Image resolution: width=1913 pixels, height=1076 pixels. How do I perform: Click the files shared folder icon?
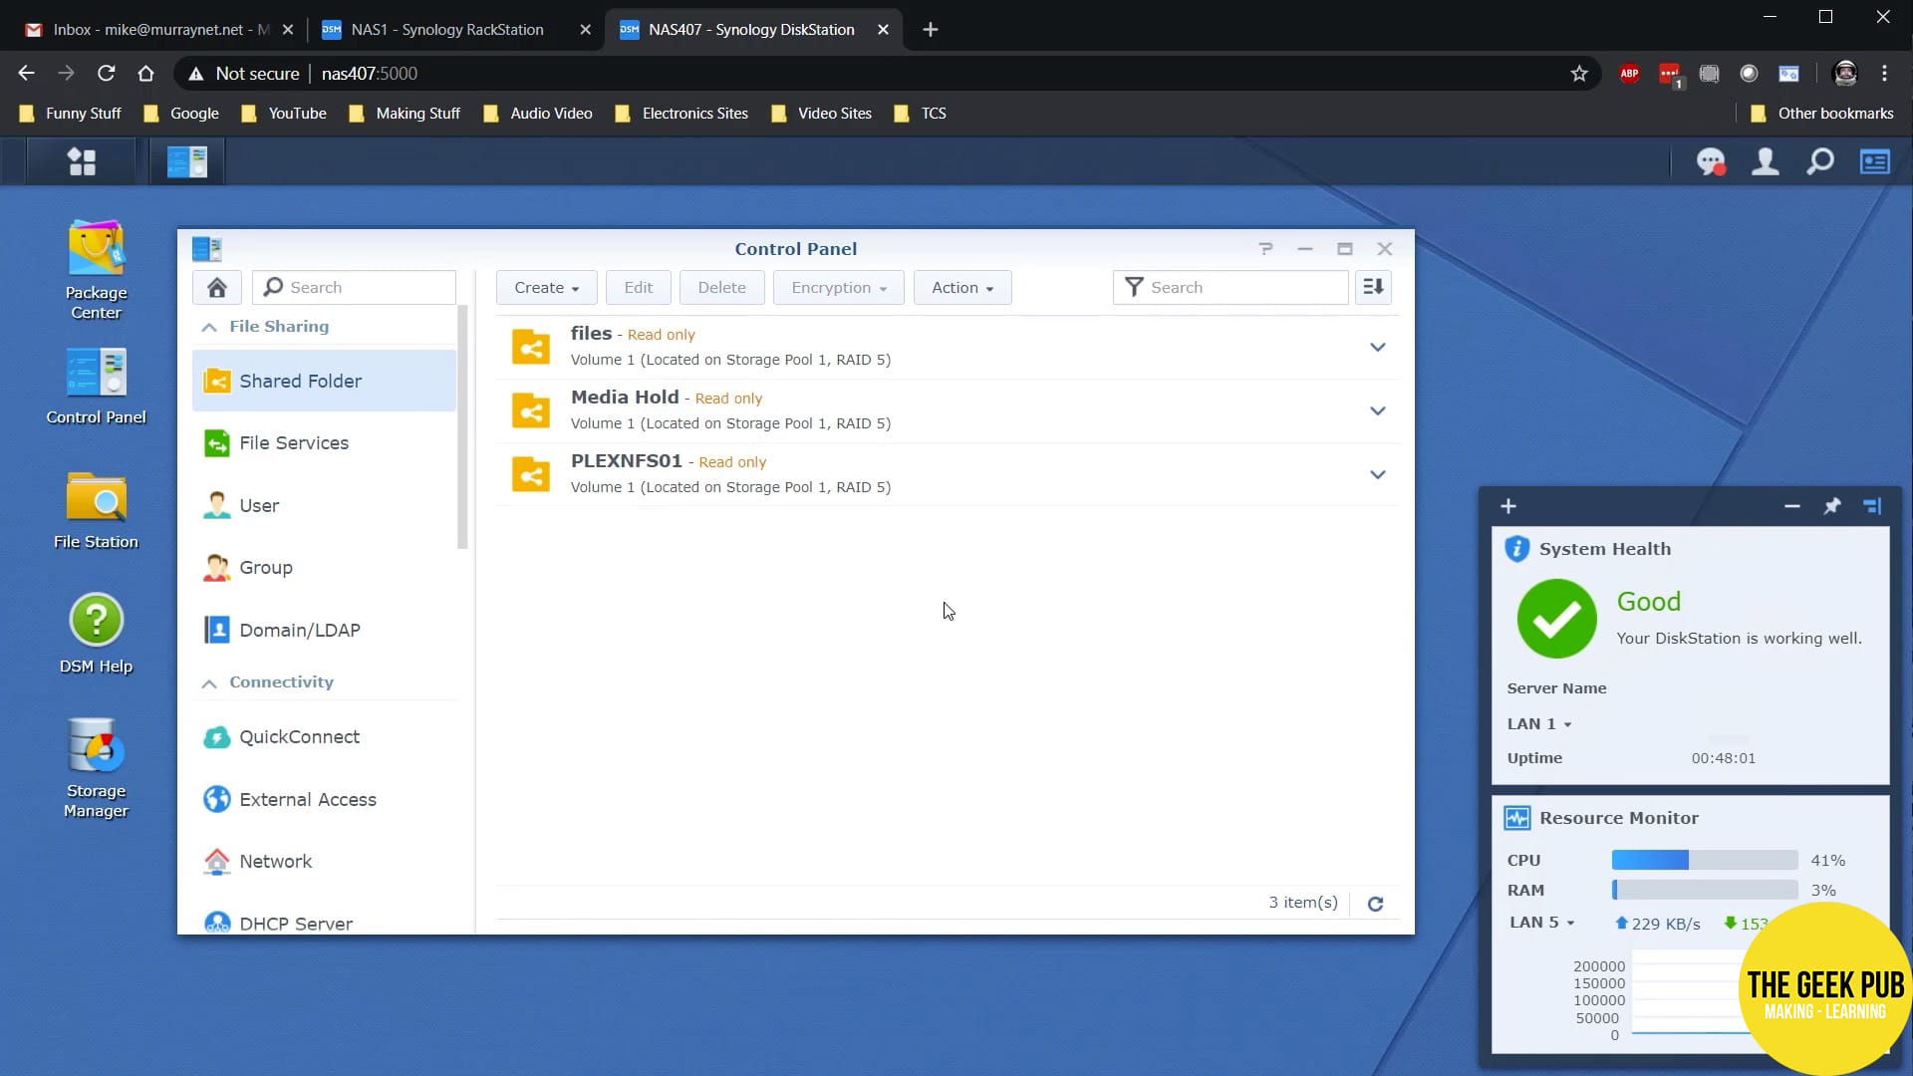tap(531, 347)
